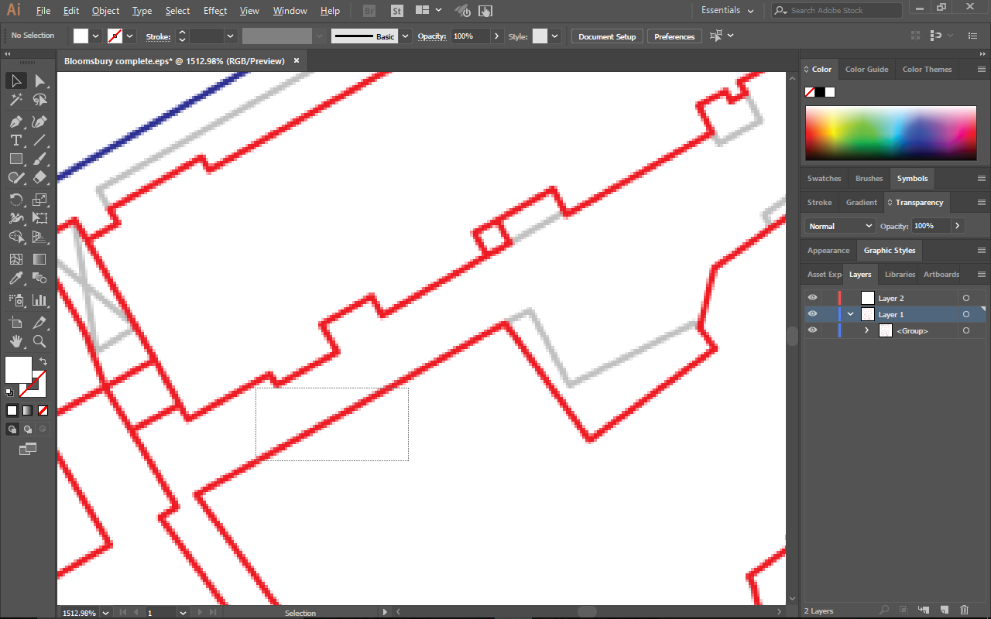Image resolution: width=991 pixels, height=619 pixels.
Task: Open stroke color dropdown in control bar
Action: [130, 36]
